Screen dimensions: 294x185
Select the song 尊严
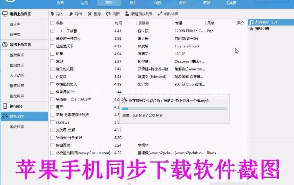[x=60, y=107]
